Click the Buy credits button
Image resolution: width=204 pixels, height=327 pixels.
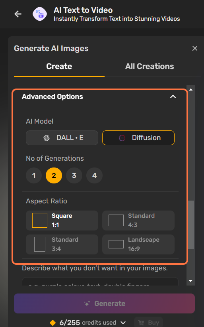[148, 322]
